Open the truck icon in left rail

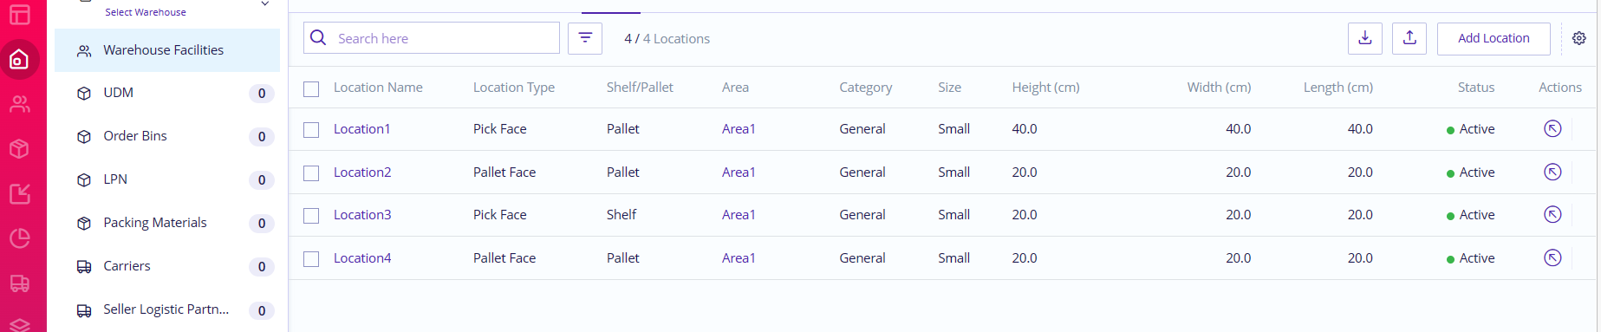[x=19, y=283]
